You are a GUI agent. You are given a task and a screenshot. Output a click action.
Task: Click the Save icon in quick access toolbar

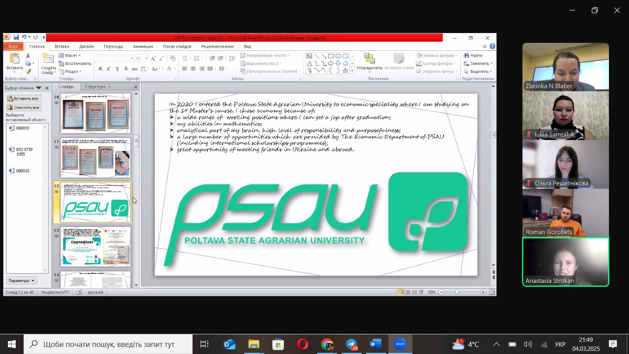[16, 37]
